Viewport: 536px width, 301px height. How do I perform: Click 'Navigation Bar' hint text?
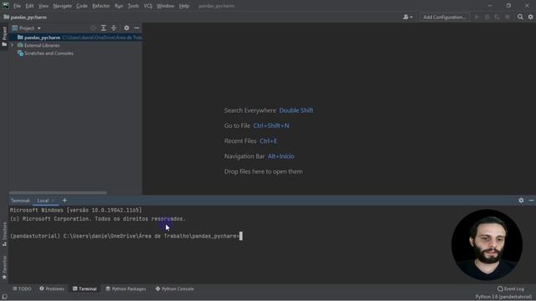pyautogui.click(x=245, y=156)
